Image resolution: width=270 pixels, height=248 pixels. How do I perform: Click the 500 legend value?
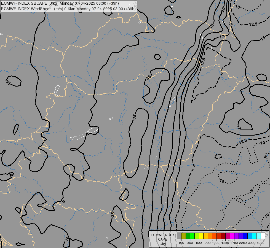pyautogui.click(x=199, y=243)
